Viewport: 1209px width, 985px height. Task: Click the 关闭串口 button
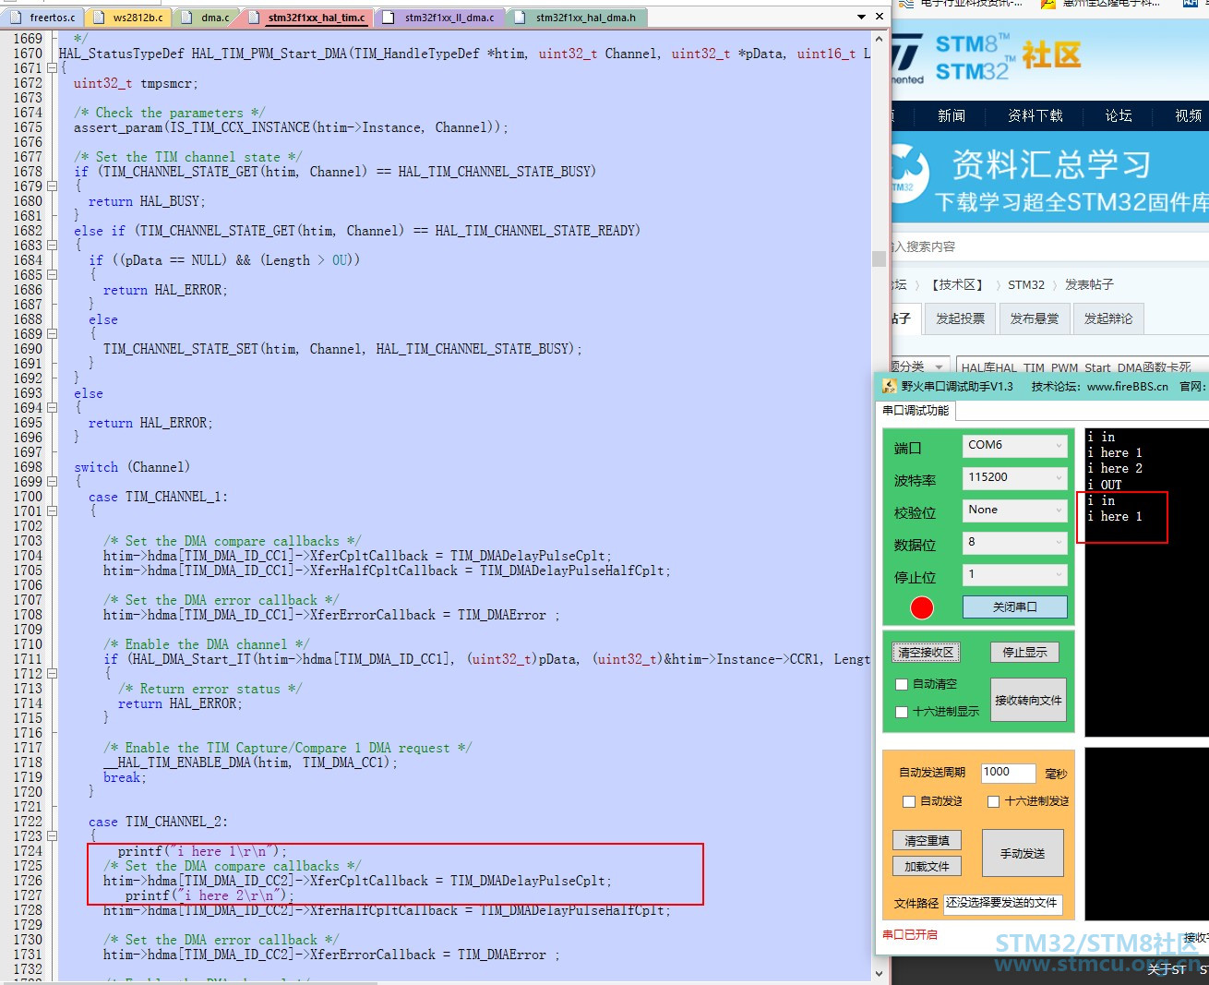point(1015,607)
